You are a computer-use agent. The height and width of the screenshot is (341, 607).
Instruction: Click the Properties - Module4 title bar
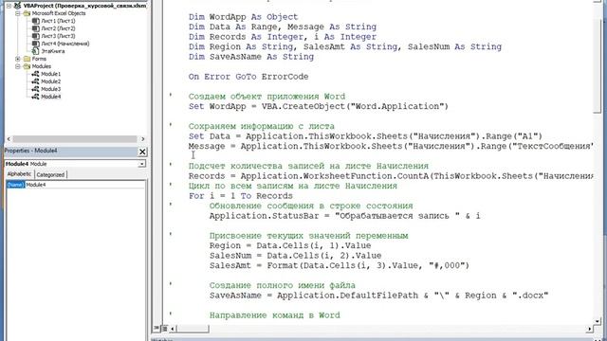click(x=71, y=152)
